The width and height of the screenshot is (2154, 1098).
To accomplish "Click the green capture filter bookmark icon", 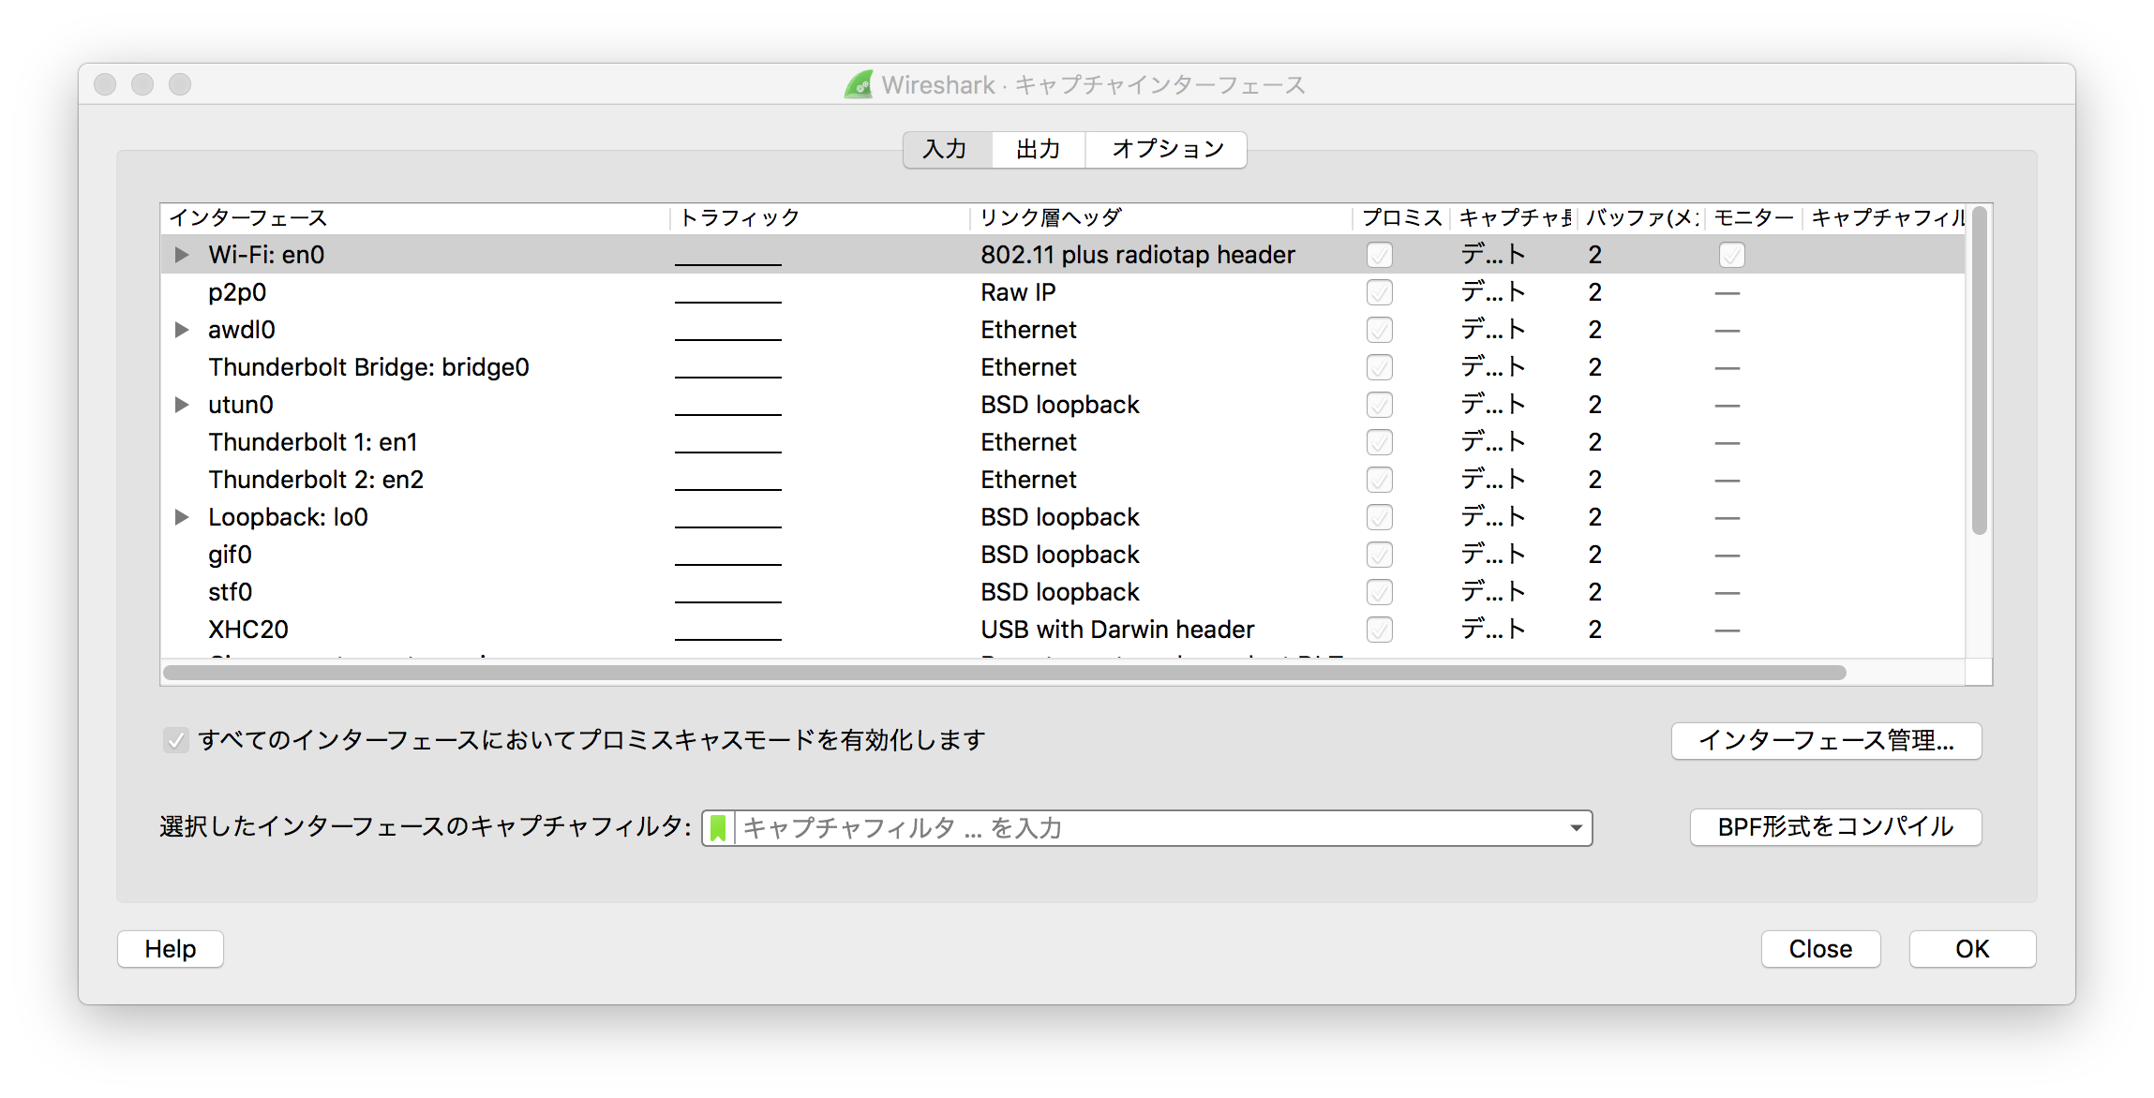I will [x=718, y=828].
